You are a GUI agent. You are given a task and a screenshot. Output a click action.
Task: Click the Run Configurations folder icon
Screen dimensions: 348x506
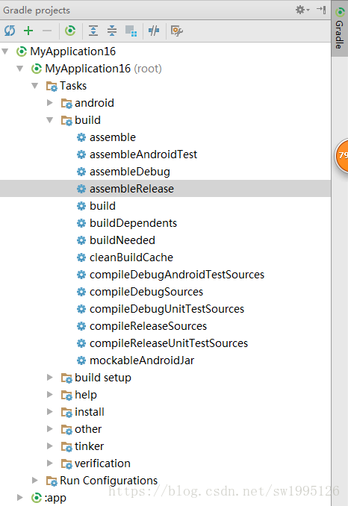pos(52,481)
